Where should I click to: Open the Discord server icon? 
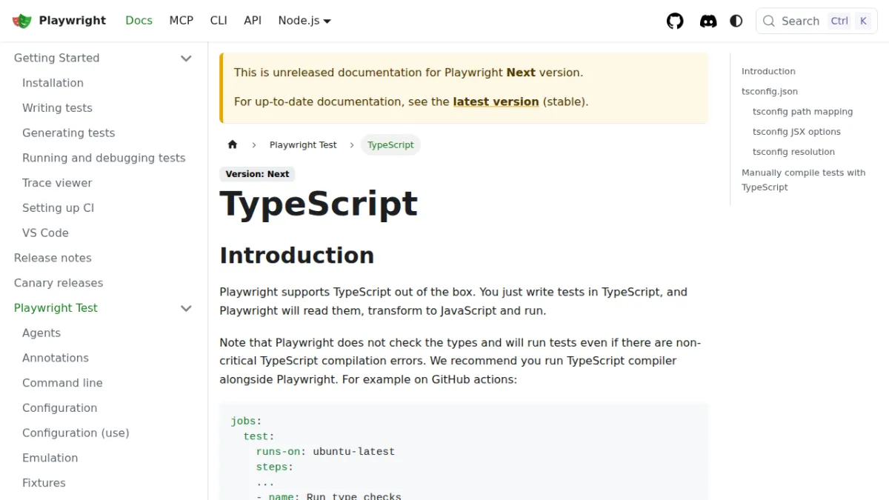point(708,21)
